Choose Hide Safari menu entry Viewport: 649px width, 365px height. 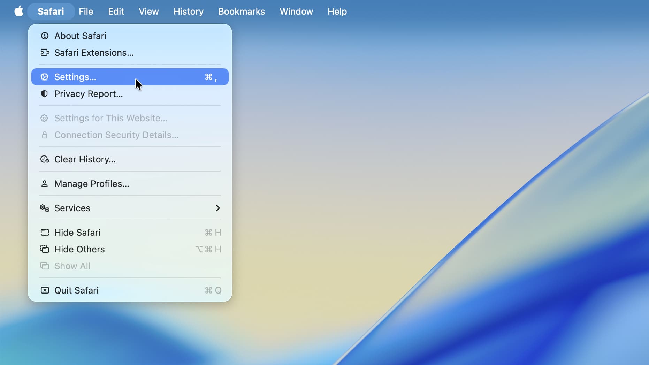[x=130, y=233]
